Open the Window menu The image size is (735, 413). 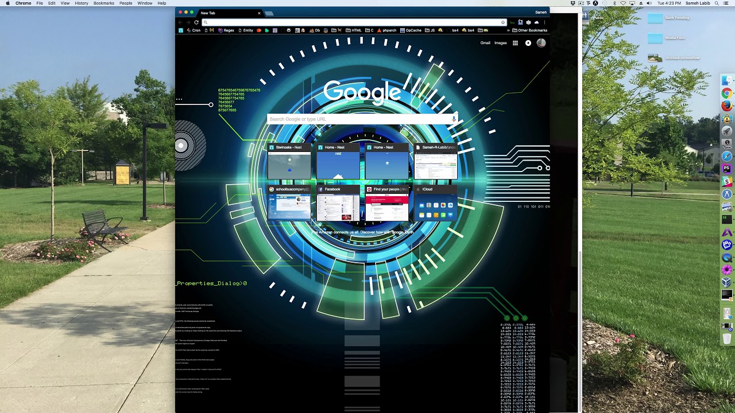click(145, 3)
